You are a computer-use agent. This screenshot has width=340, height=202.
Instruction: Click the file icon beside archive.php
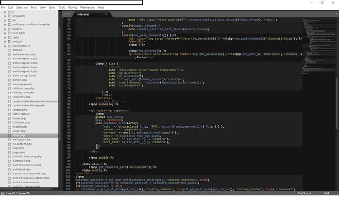10,80
